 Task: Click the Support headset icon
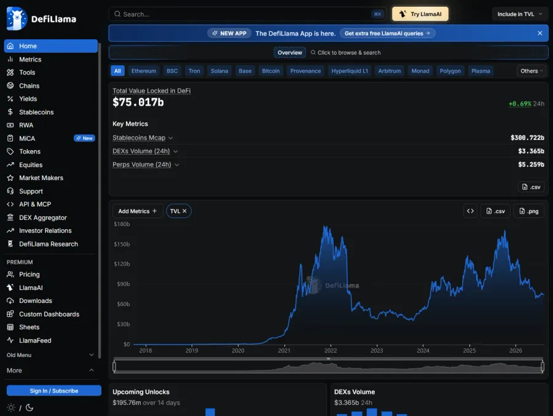pyautogui.click(x=10, y=191)
